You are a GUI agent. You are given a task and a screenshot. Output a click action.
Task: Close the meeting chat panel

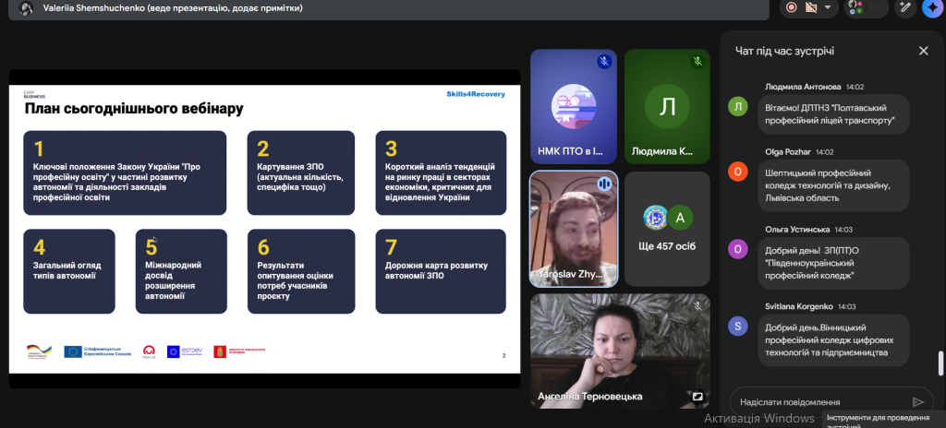pos(923,51)
